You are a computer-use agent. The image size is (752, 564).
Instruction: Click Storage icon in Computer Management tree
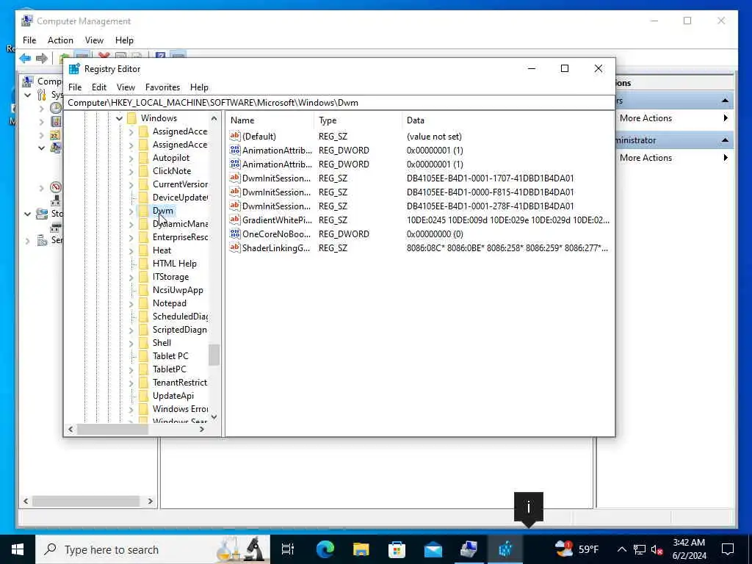tap(42, 214)
